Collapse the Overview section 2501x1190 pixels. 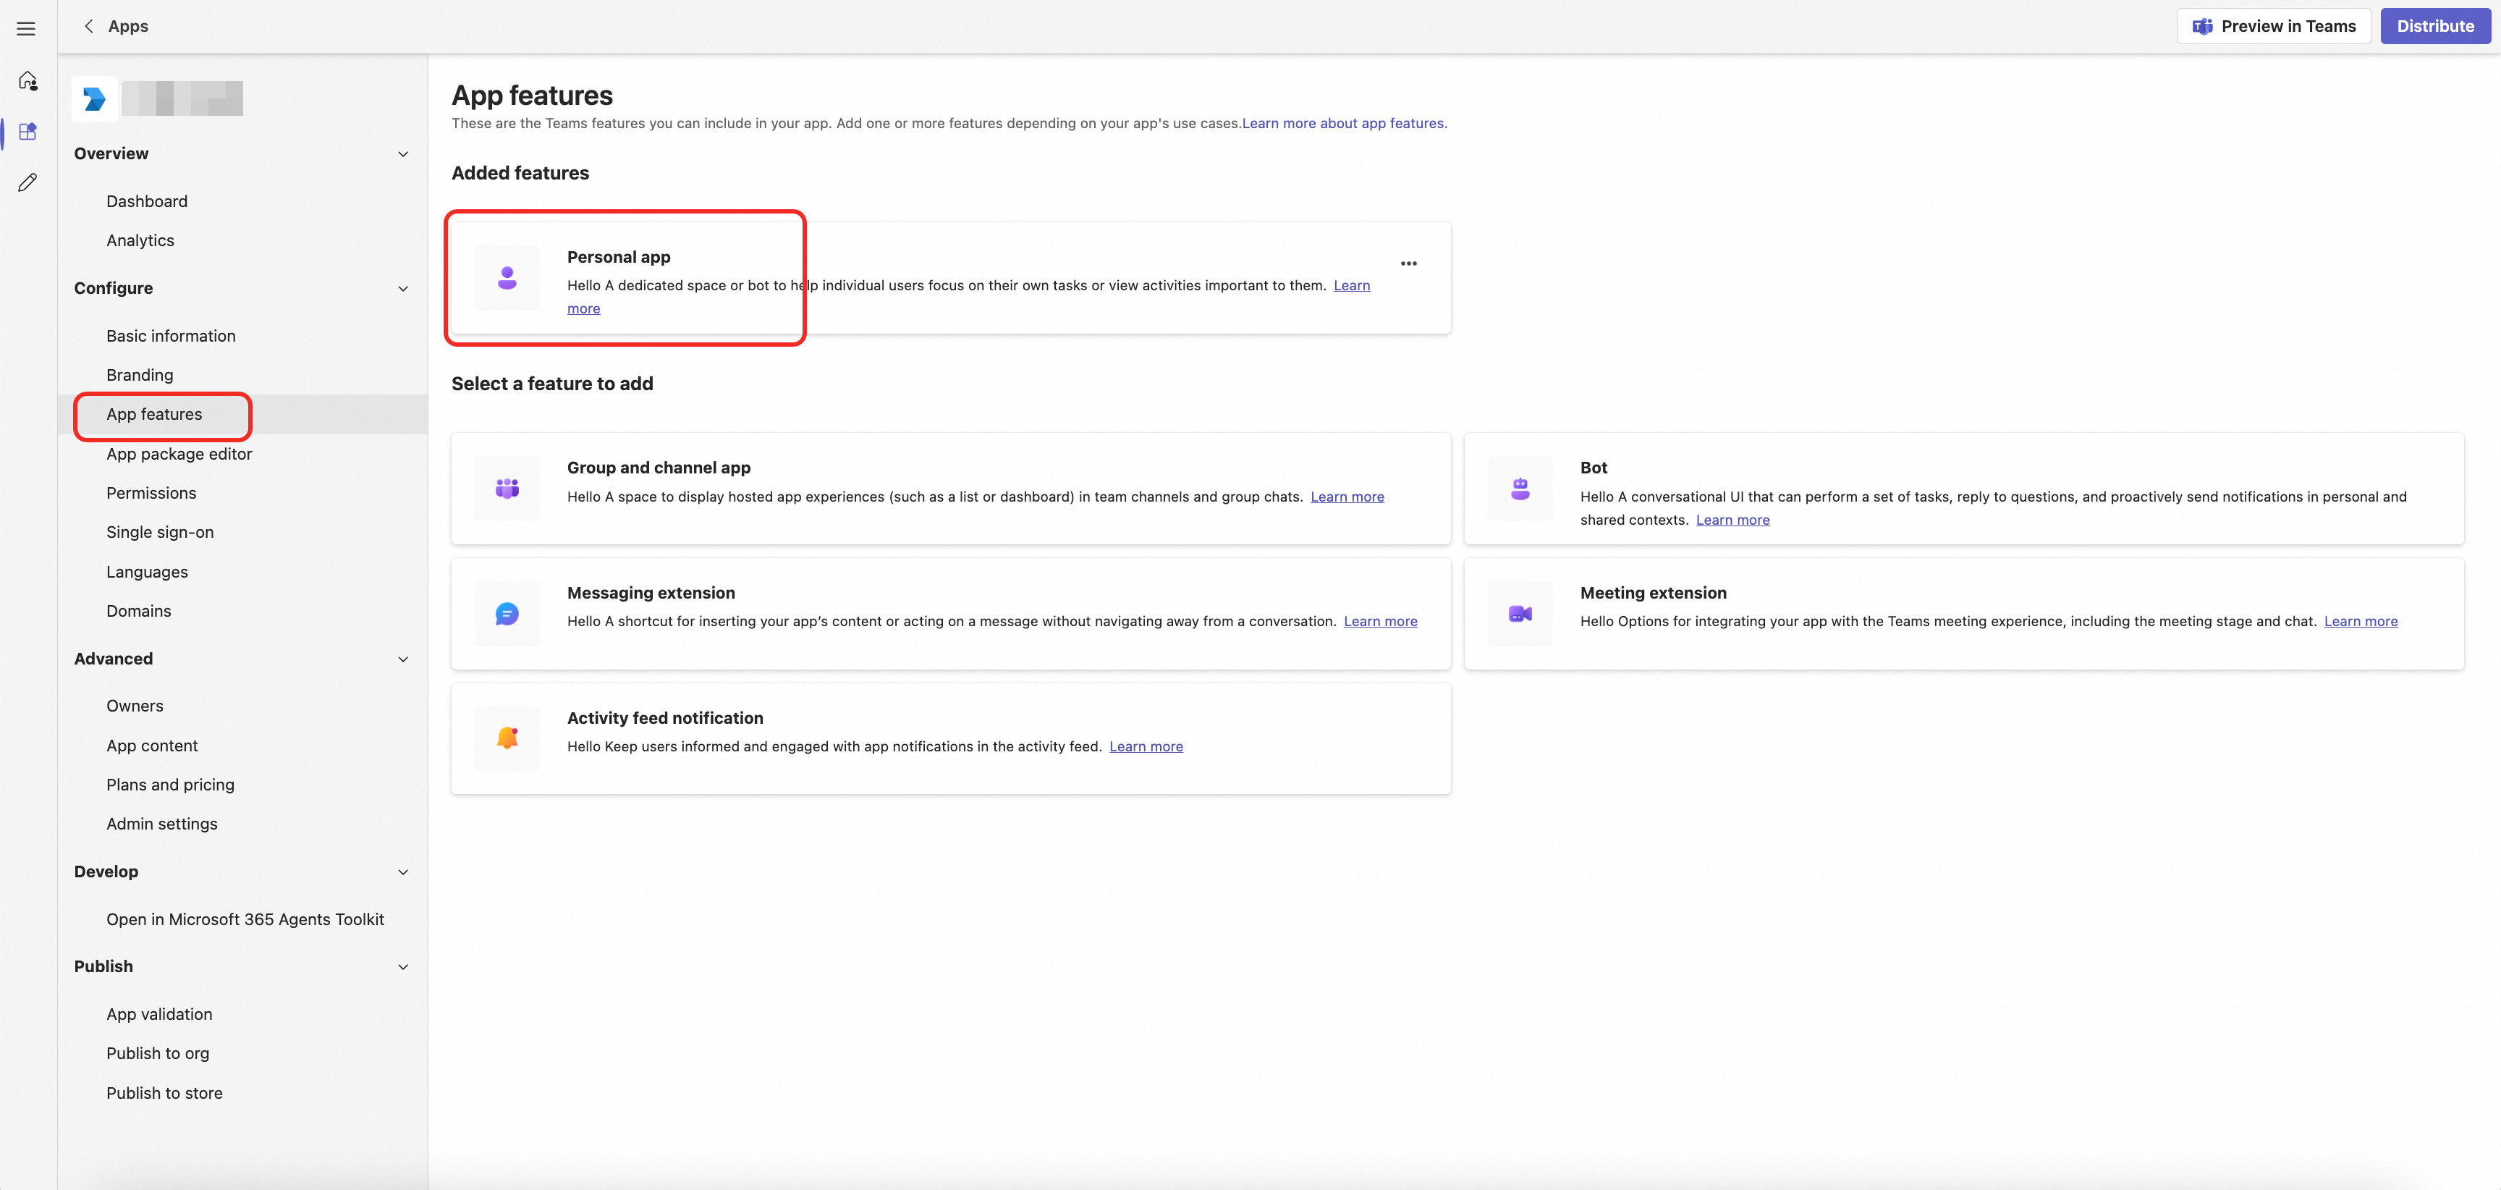tap(403, 153)
